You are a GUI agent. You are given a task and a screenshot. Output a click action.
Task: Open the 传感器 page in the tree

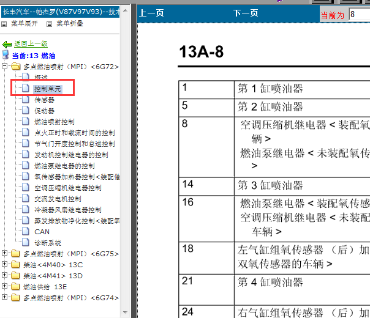coord(44,100)
